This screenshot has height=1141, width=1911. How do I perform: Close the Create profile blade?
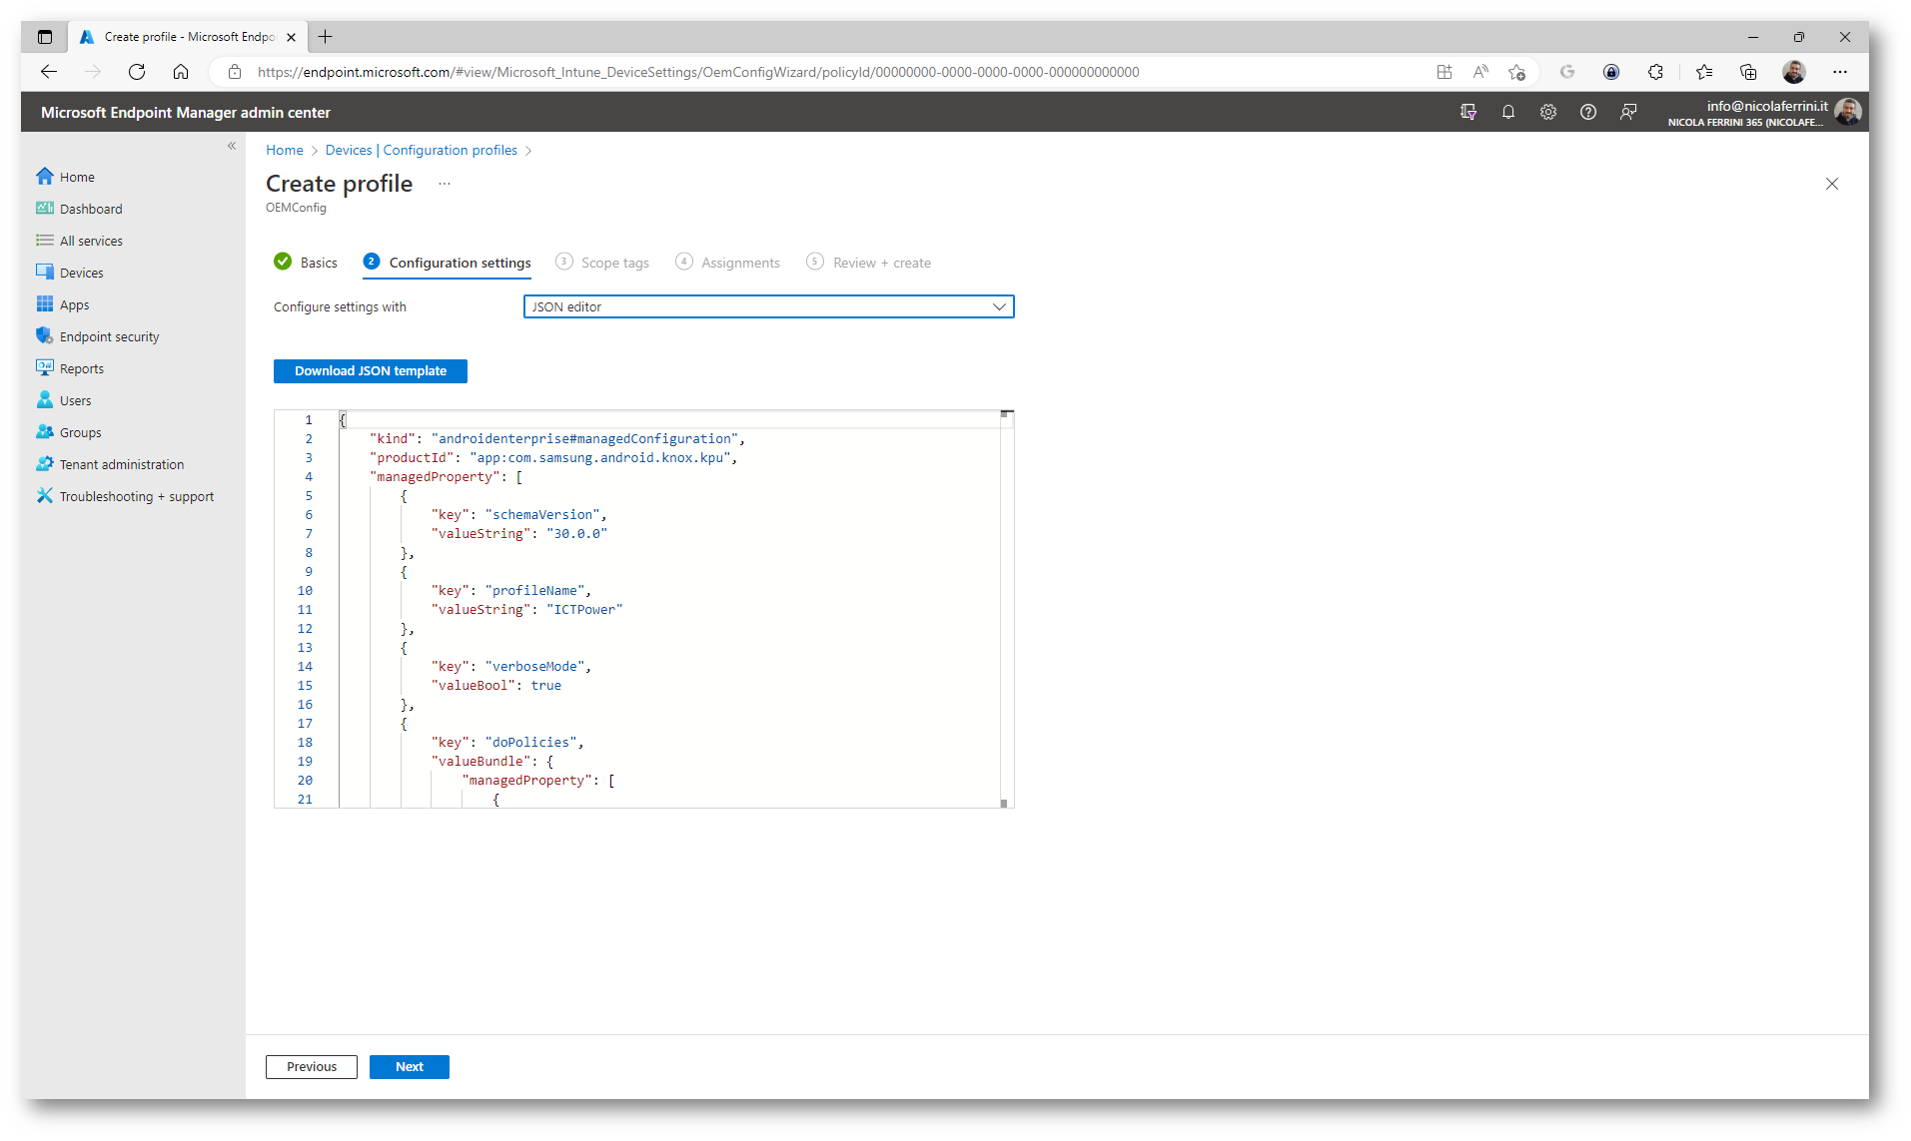[1832, 184]
